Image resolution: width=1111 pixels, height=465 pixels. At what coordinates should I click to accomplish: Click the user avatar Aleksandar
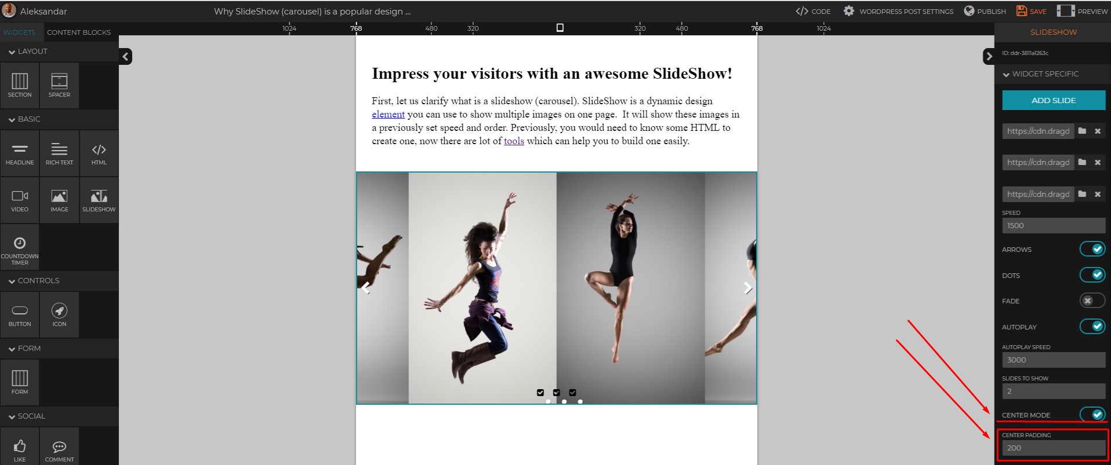coord(9,10)
